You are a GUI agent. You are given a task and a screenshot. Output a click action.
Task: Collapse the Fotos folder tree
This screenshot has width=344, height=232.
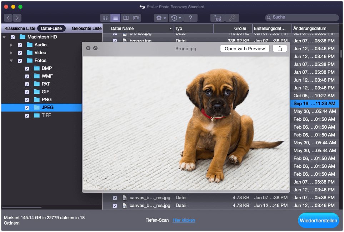pos(11,61)
